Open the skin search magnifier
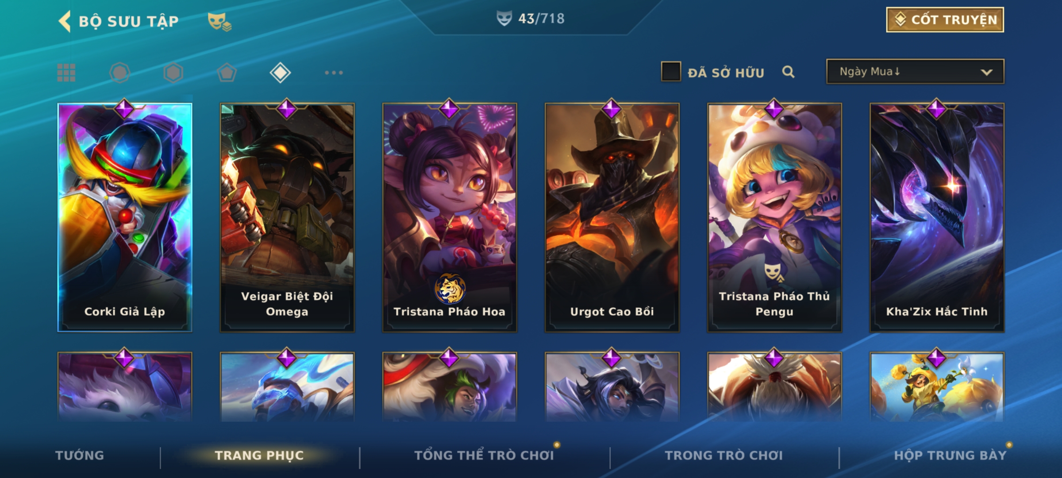This screenshot has width=1062, height=478. tap(788, 72)
